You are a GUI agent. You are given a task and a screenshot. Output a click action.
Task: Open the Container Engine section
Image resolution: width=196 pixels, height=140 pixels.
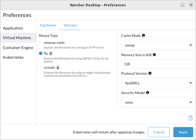click(18, 48)
